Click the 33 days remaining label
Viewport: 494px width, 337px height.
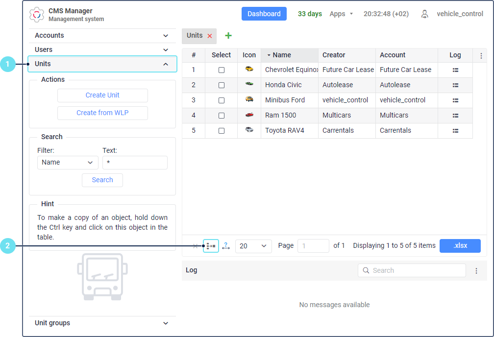coord(310,14)
